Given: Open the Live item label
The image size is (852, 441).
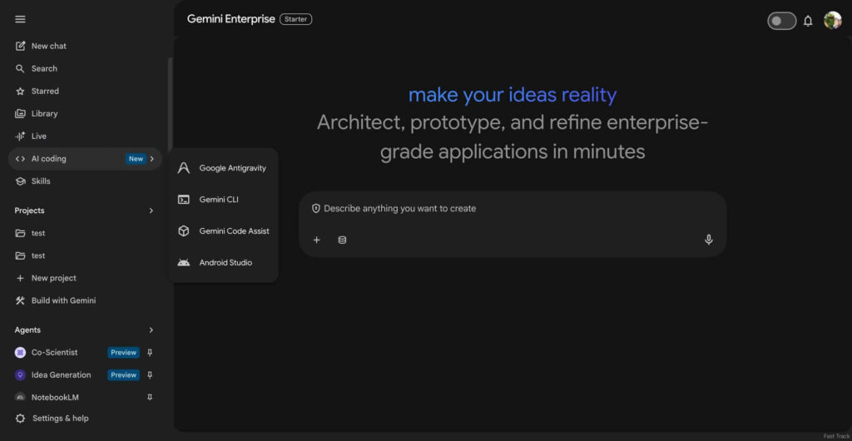Looking at the screenshot, I should pyautogui.click(x=38, y=136).
